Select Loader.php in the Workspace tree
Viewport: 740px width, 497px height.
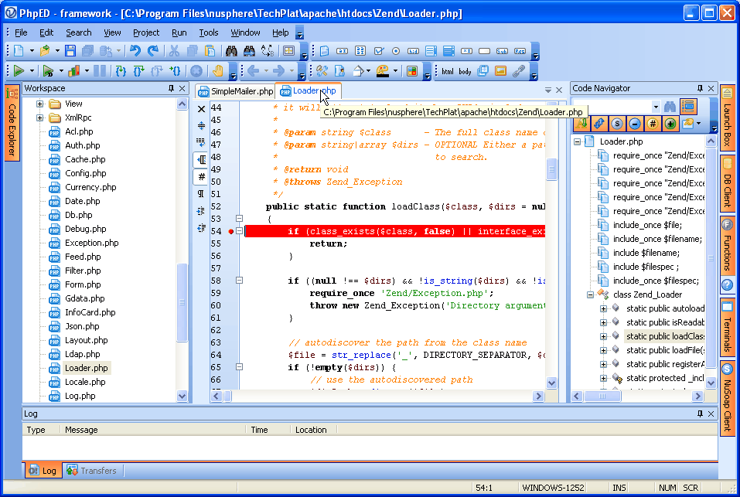87,368
